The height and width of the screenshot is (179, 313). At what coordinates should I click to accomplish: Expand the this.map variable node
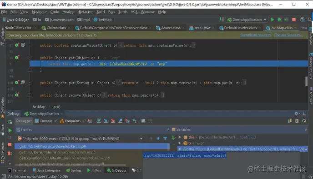point(180,149)
